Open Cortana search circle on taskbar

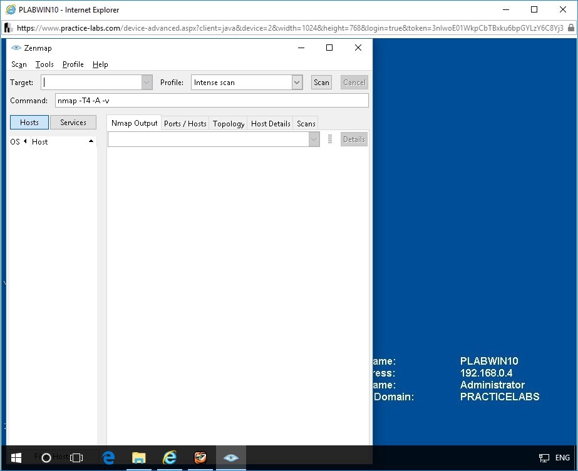[x=46, y=458]
